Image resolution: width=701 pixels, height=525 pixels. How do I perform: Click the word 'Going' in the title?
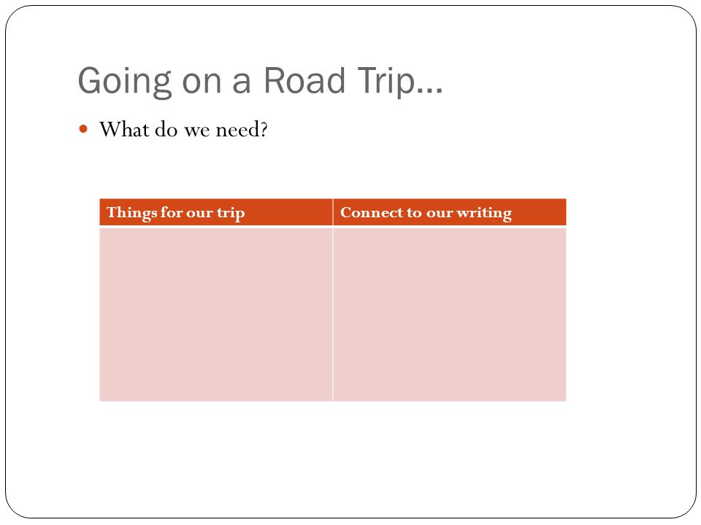click(125, 82)
